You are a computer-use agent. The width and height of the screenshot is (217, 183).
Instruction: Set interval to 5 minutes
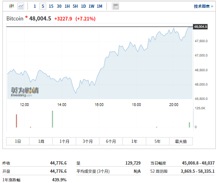coord(43,6)
